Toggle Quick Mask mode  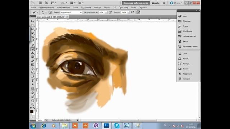pyautogui.click(x=33, y=117)
